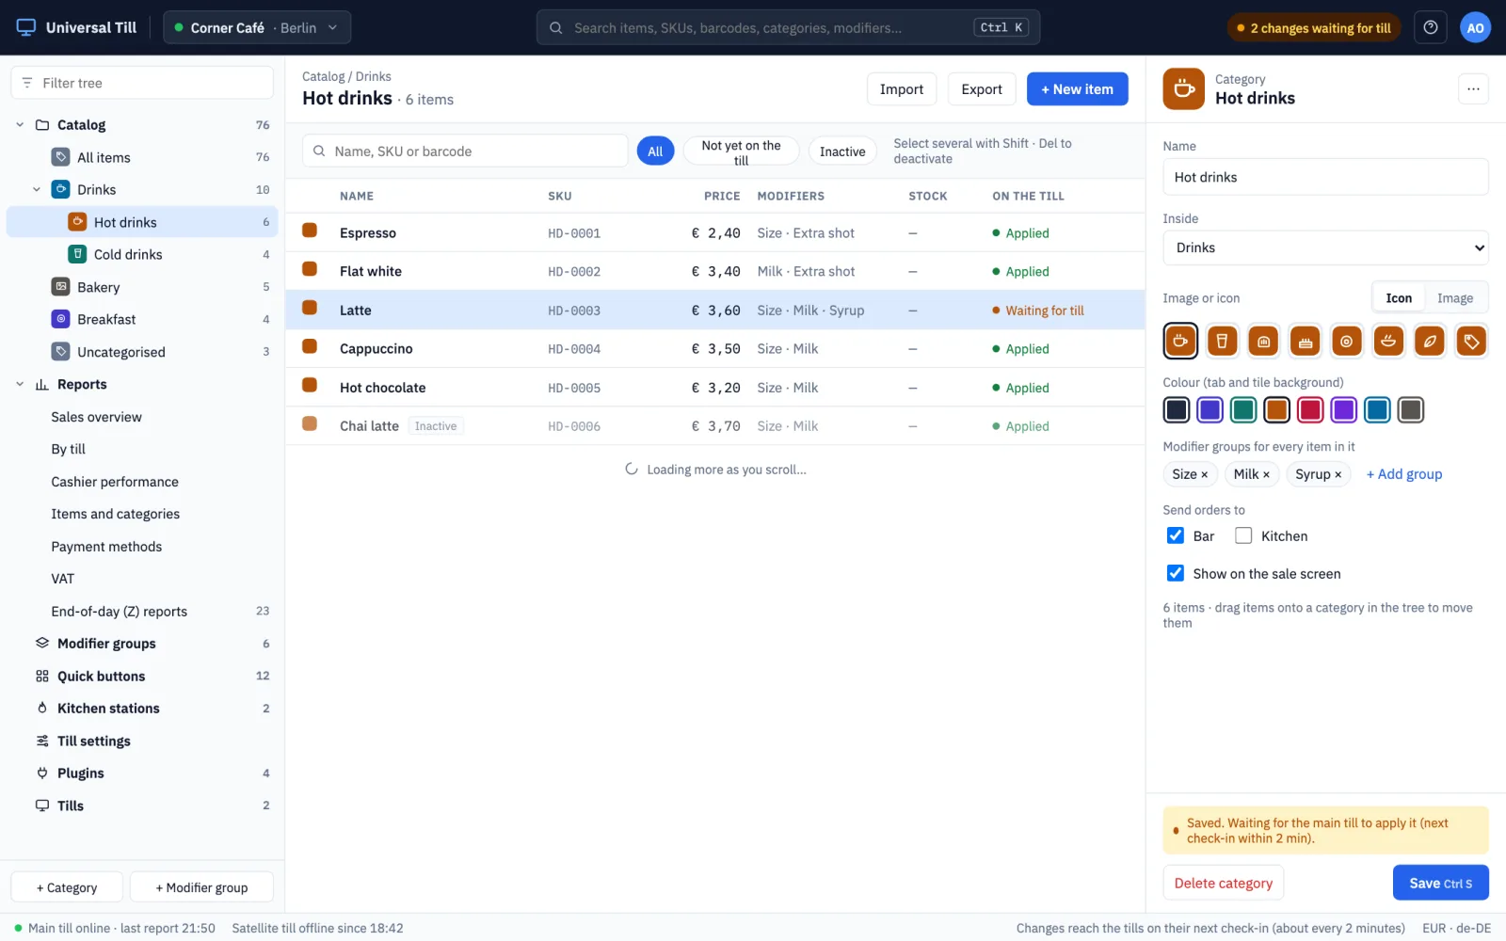The image size is (1506, 941).
Task: Collapse the Drinks tree node
Action: pyautogui.click(x=37, y=189)
